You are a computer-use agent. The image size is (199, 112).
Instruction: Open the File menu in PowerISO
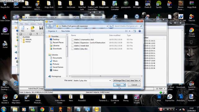(21, 24)
